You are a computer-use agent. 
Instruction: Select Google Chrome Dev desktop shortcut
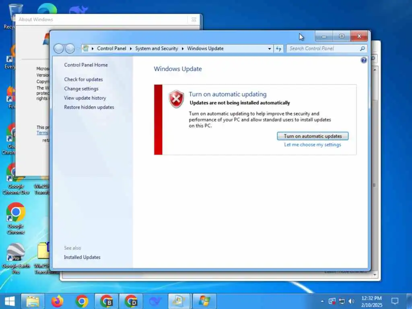click(16, 179)
